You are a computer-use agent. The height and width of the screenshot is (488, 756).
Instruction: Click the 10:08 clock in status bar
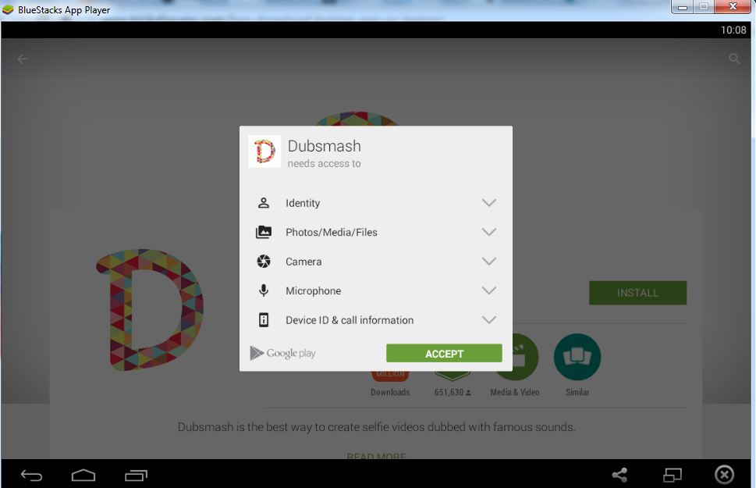tap(733, 30)
